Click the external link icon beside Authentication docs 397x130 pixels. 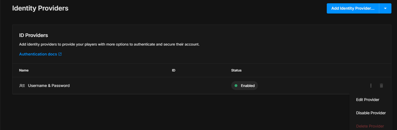click(60, 54)
